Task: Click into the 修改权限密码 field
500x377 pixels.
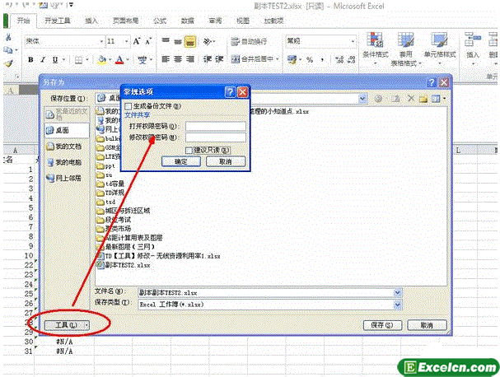Action: pos(215,137)
